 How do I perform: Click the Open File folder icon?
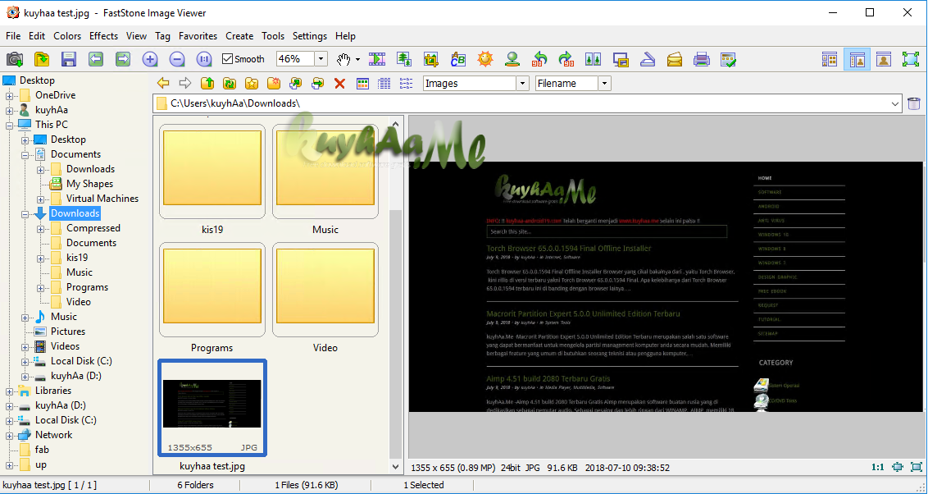(42, 58)
